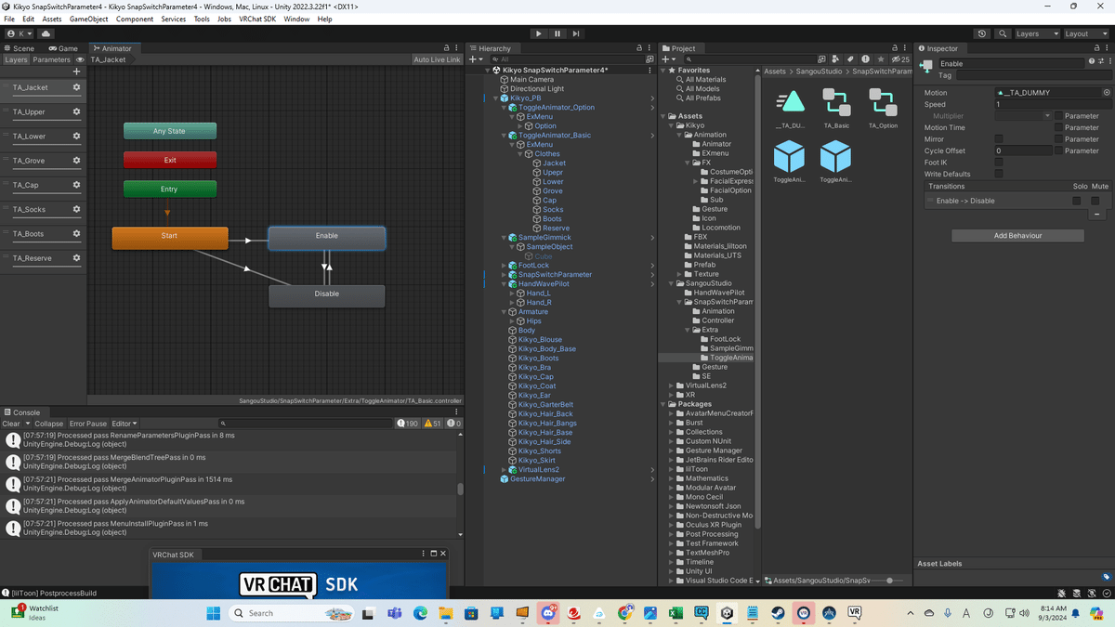Image resolution: width=1115 pixels, height=627 pixels.
Task: Click the Add Behaviour button
Action: [x=1017, y=235]
